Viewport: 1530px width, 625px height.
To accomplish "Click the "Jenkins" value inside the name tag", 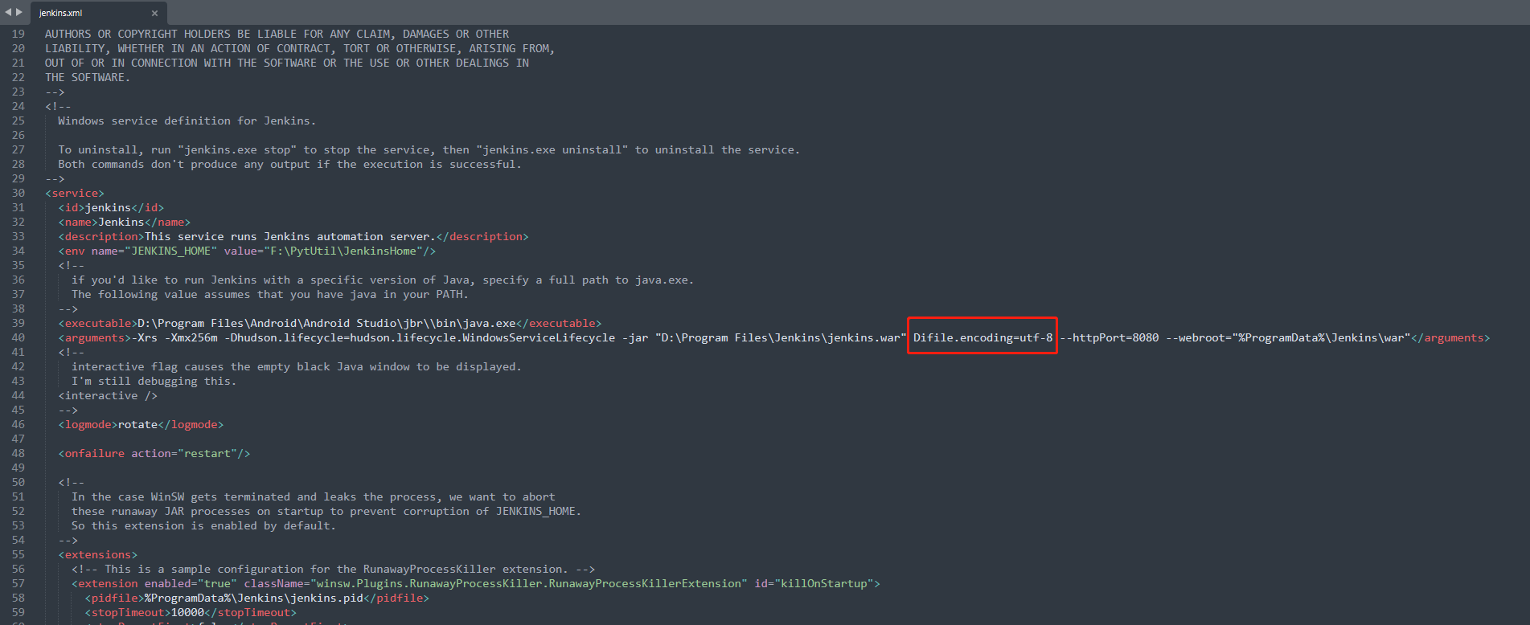I will click(121, 222).
